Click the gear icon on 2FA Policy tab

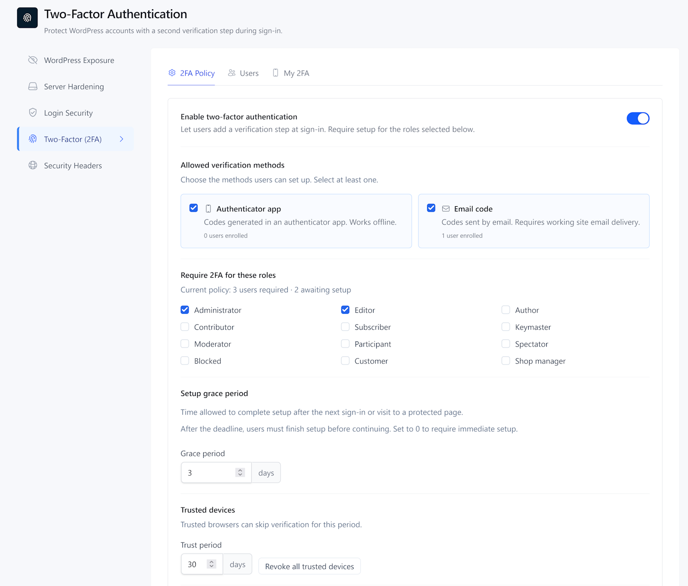[x=172, y=73]
